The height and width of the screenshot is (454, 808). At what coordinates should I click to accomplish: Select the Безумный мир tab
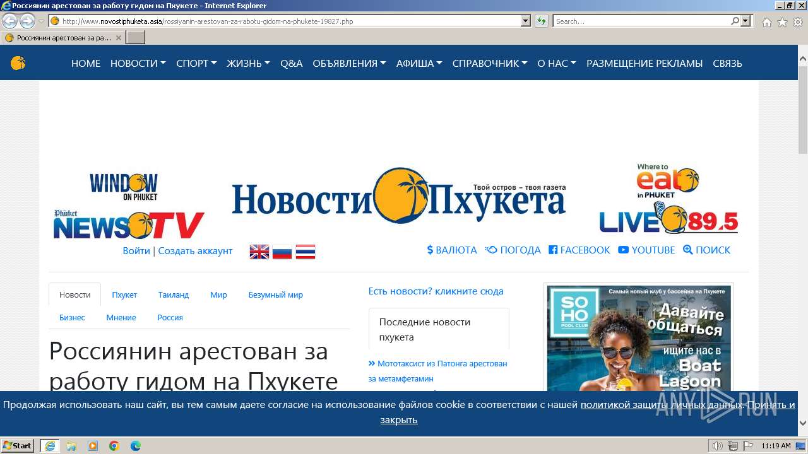275,294
